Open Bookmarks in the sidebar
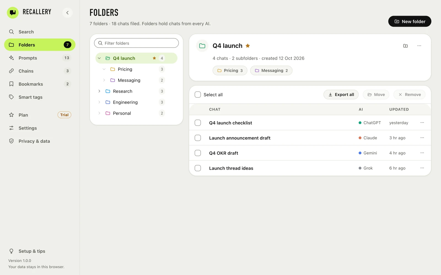The image size is (441, 275). coord(40,84)
